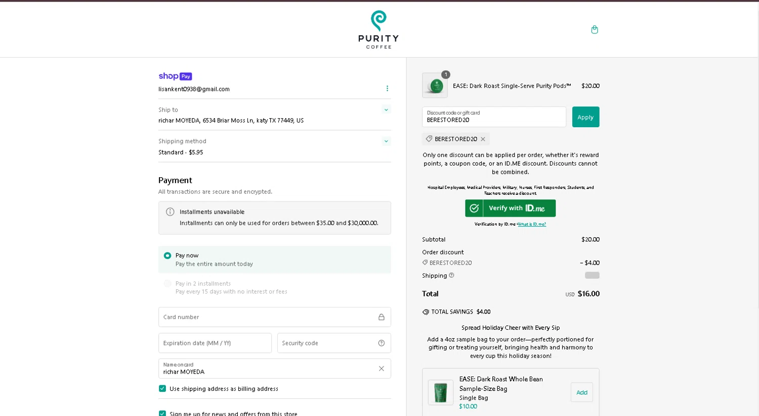Click Verify with ID.me button
Screen dimensions: 759x416
tap(510, 208)
